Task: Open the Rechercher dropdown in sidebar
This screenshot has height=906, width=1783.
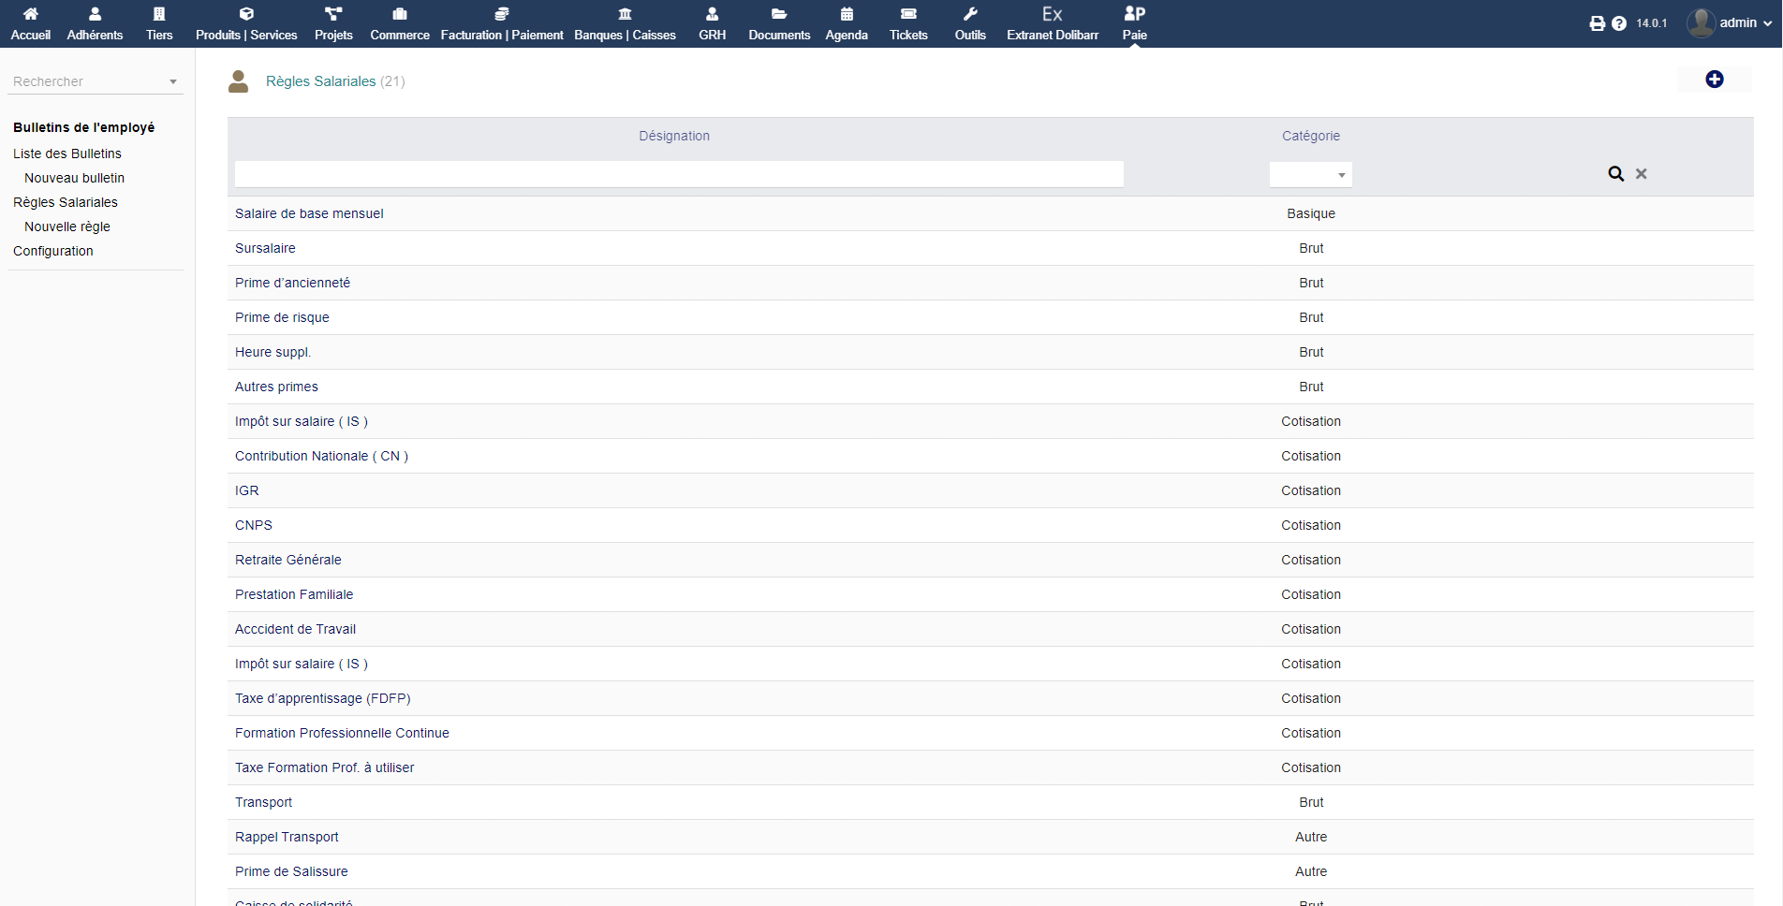Action: 95,81
